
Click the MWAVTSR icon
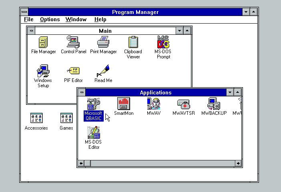(184, 104)
